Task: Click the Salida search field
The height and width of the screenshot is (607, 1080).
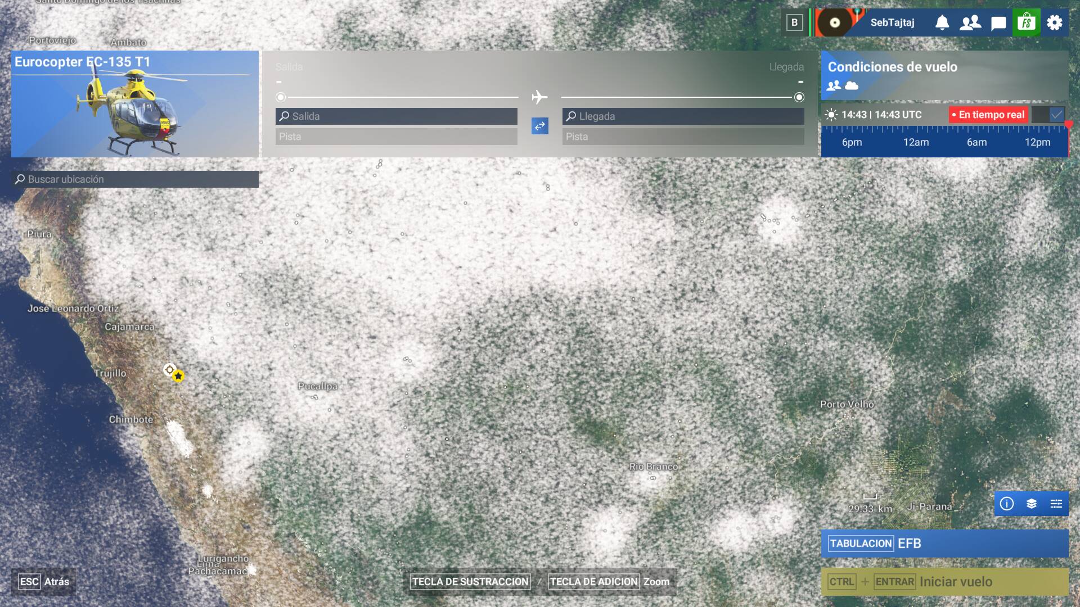Action: coord(397,116)
